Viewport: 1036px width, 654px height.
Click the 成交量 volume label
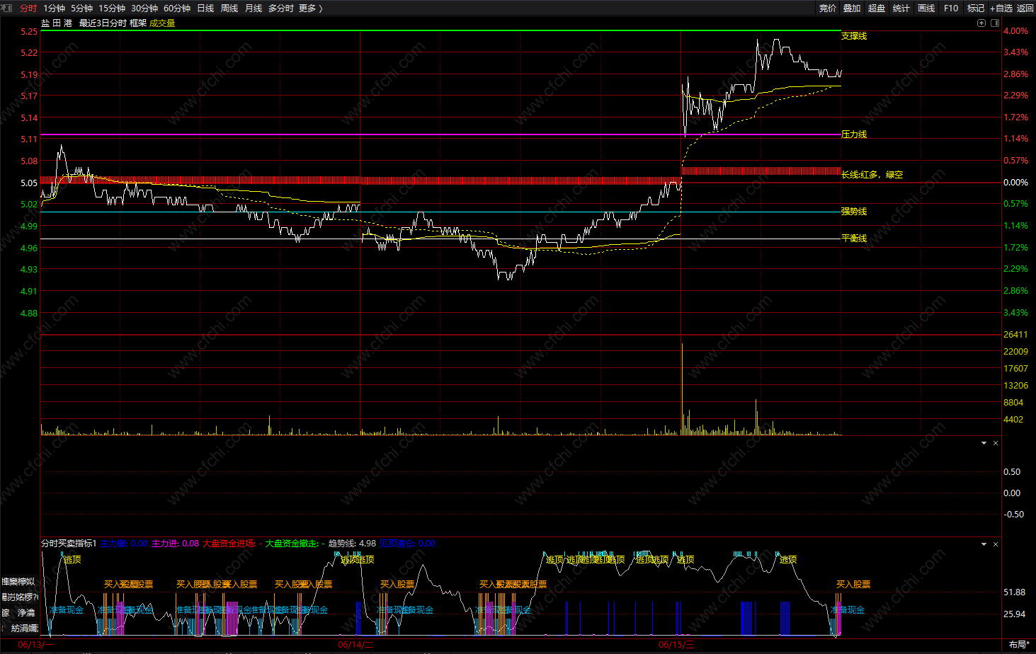(162, 23)
